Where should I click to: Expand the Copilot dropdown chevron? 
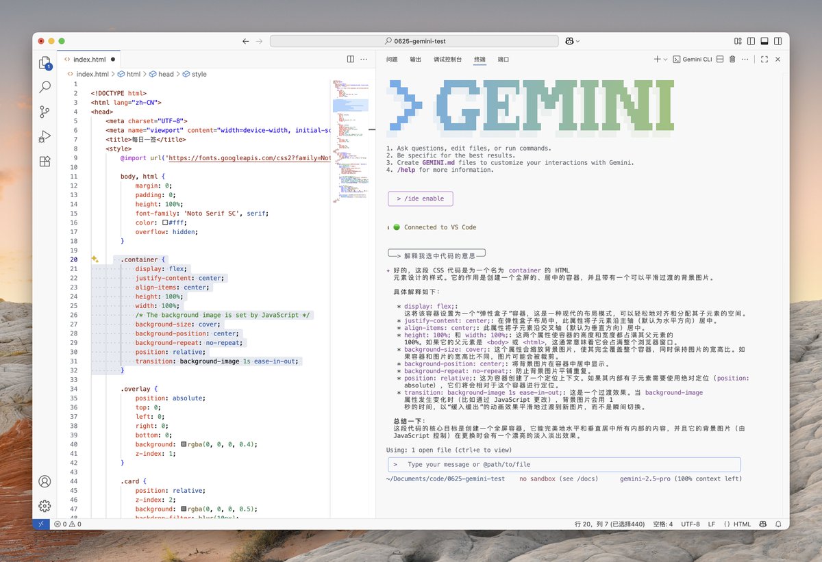coord(578,42)
